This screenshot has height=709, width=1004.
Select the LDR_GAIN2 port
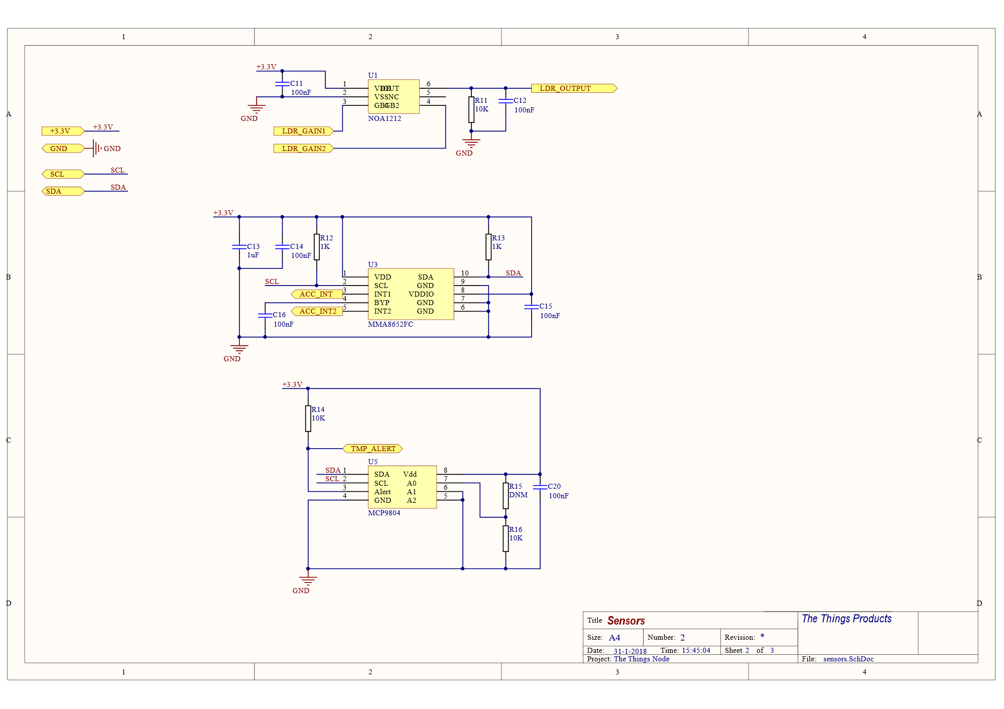point(304,149)
